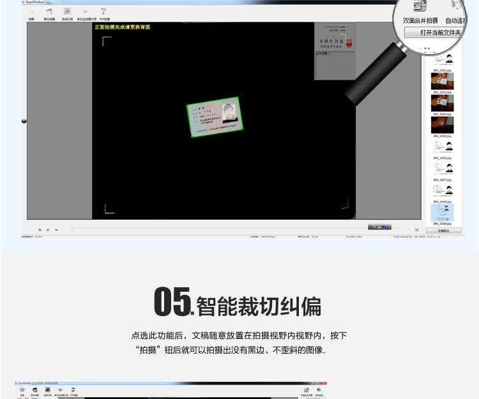Click the 存储路径 button below thumbnails
This screenshot has width=479, height=399.
click(444, 231)
